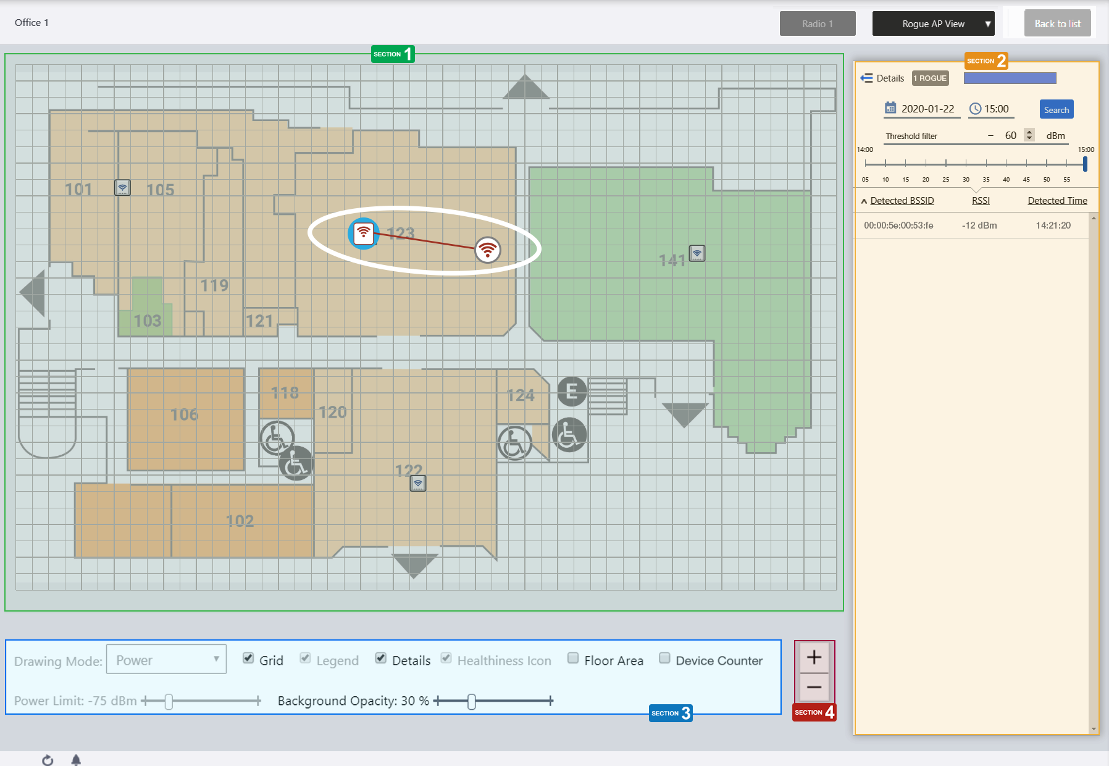Select the access point icon in room 141
This screenshot has width=1109, height=766.
[697, 253]
